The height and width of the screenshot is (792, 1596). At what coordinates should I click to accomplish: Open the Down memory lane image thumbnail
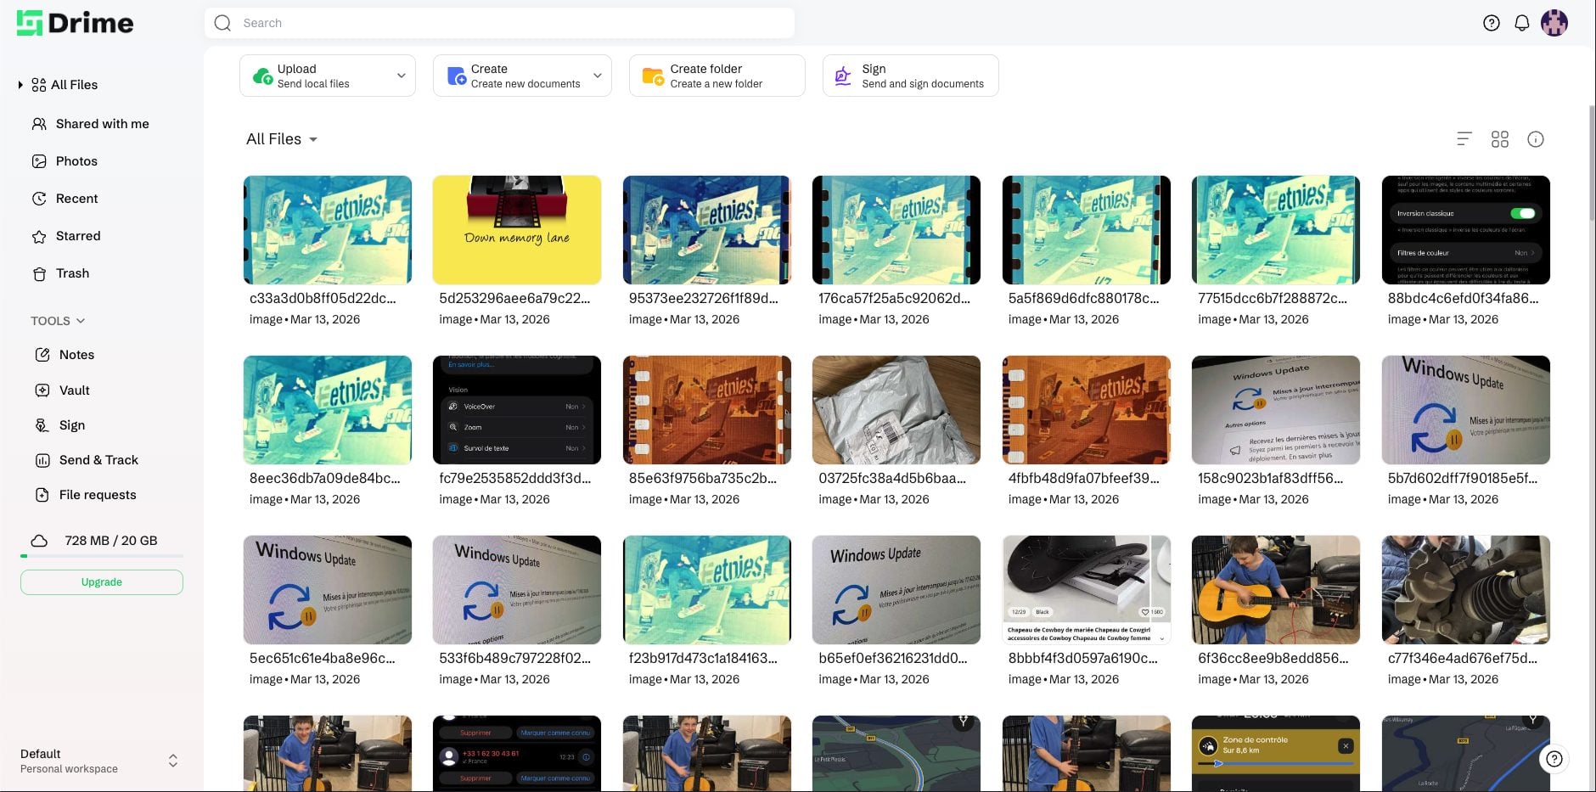click(517, 230)
